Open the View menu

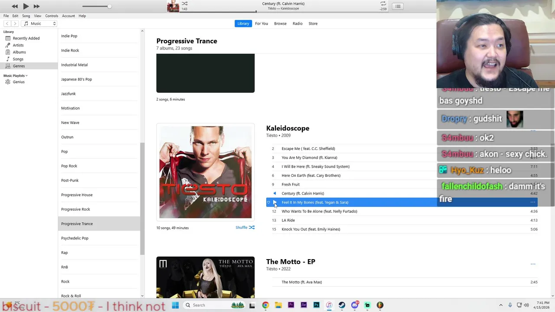[x=38, y=16]
